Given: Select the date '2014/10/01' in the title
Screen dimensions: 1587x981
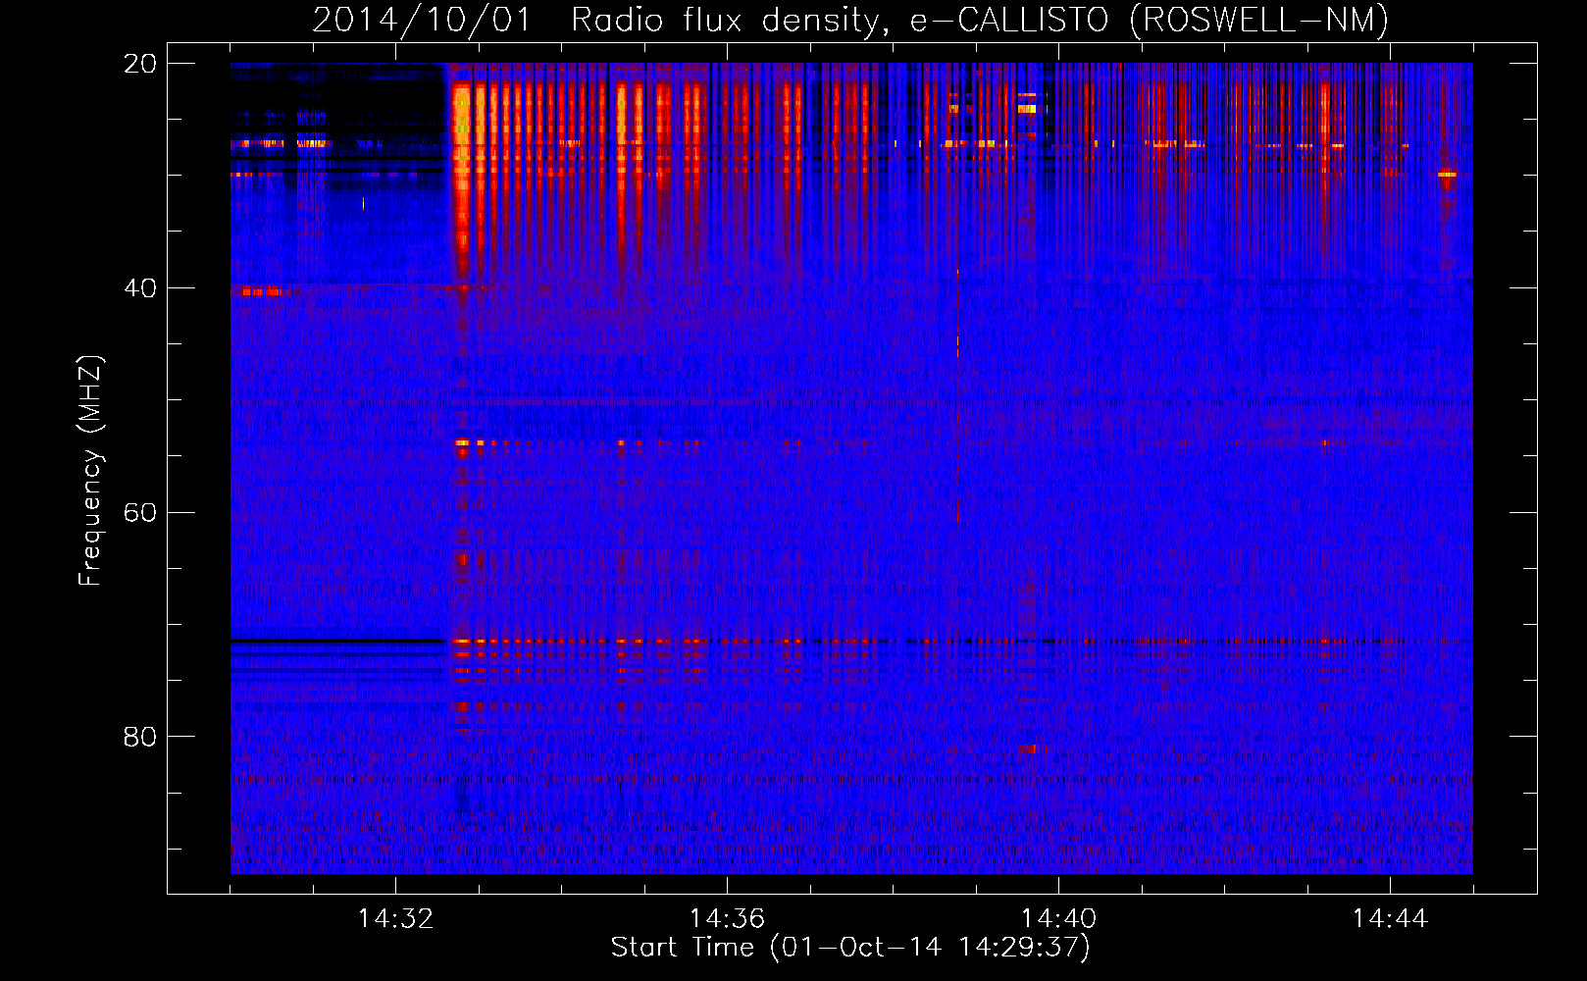Looking at the screenshot, I should point(422,20).
